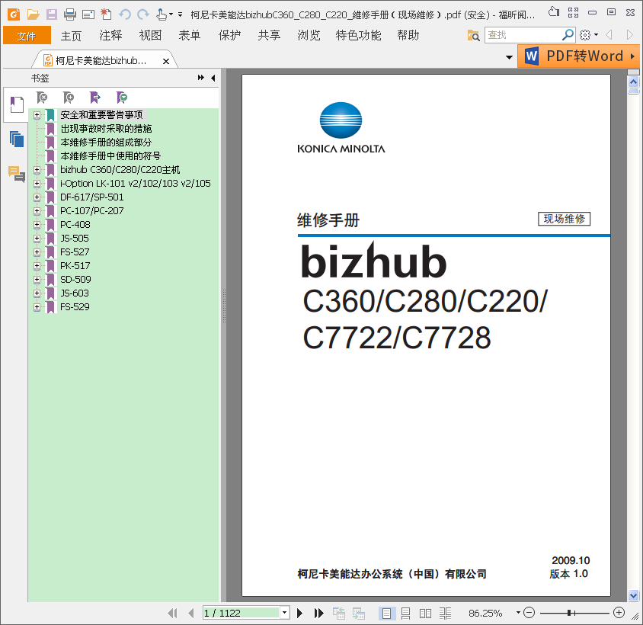Collapse the bookmark panel with the left arrow
This screenshot has width=643, height=625.
213,78
